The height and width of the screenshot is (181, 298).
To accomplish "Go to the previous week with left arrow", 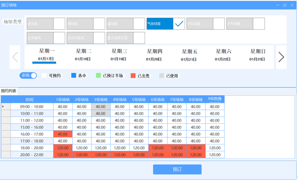I will point(15,57).
